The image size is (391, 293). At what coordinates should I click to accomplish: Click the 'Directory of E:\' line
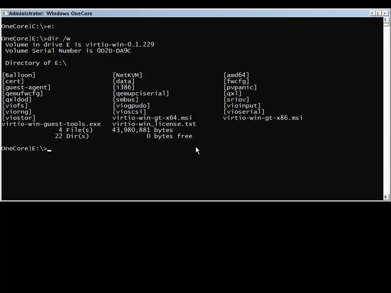(x=36, y=63)
